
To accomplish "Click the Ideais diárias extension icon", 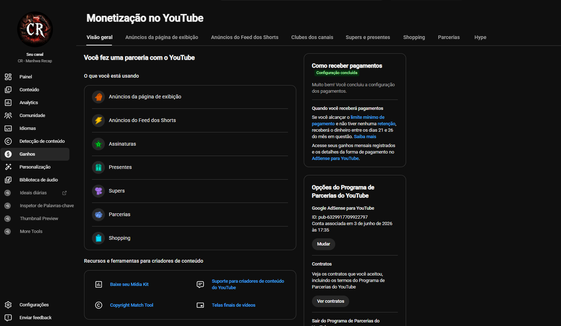I will click(x=8, y=193).
